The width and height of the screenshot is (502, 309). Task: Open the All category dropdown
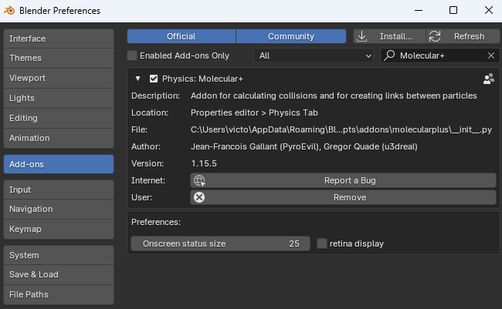coord(314,55)
